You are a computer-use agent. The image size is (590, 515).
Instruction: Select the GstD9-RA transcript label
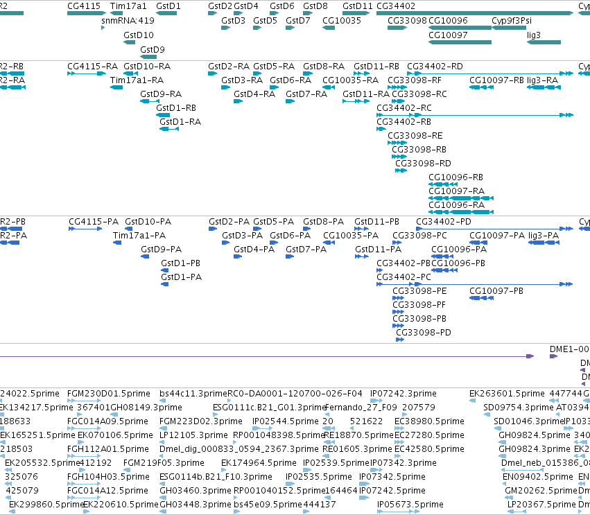161,94
